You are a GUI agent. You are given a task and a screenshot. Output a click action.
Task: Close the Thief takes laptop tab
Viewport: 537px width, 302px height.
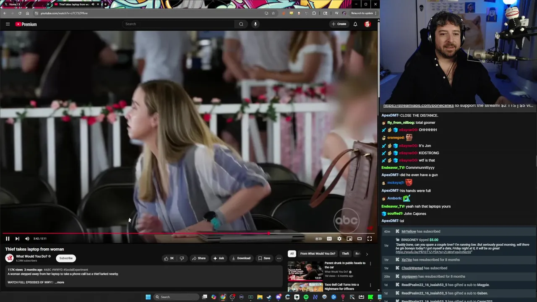(98, 4)
